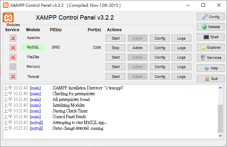227x147 pixels.
Task: Open the MySQL Config menu
Action: (160, 48)
